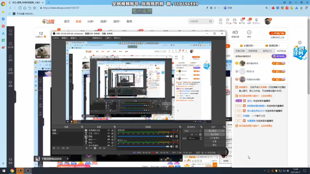Image resolution: width=310 pixels, height=174 pixels.
Task: Undock the Audio Mixer panel pop-out icon
Action: [x=180, y=127]
